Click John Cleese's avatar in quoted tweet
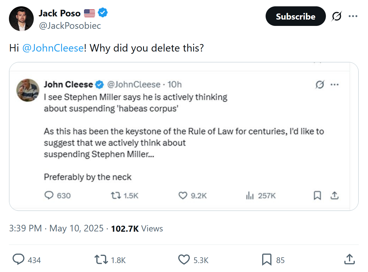The height and width of the screenshot is (272, 368). [x=28, y=90]
